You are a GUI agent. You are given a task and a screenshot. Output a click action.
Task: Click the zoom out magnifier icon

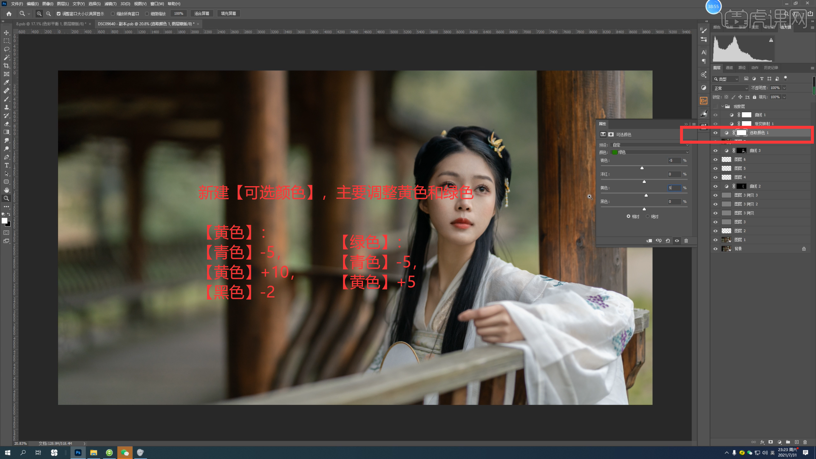[48, 14]
